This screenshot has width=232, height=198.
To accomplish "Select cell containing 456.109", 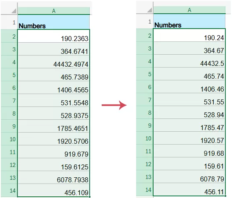I will coord(54,190).
